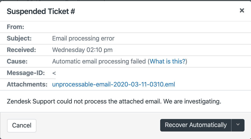Image resolution: width=251 pixels, height=139 pixels.
Task: Close the Suspended Ticket dialog
Action: tap(242, 10)
